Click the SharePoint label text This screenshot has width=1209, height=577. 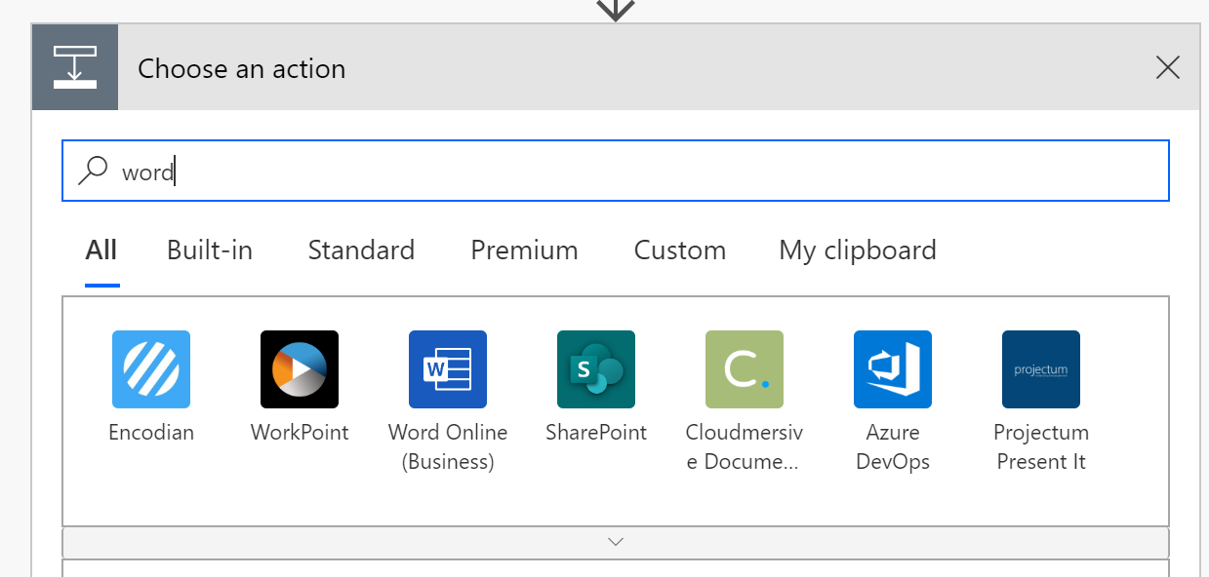pyautogui.click(x=596, y=433)
